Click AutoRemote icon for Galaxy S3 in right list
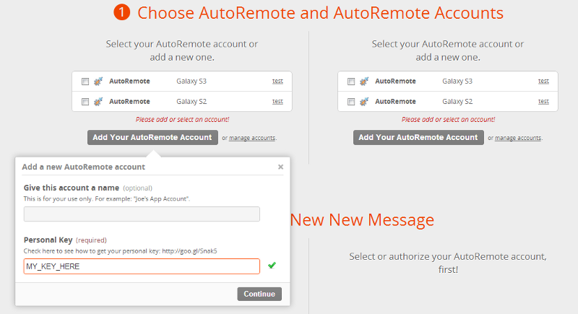Image resolution: width=578 pixels, height=314 pixels. click(364, 82)
